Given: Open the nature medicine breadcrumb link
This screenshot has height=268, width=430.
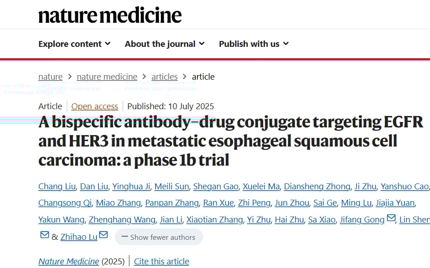Looking at the screenshot, I should pyautogui.click(x=107, y=77).
